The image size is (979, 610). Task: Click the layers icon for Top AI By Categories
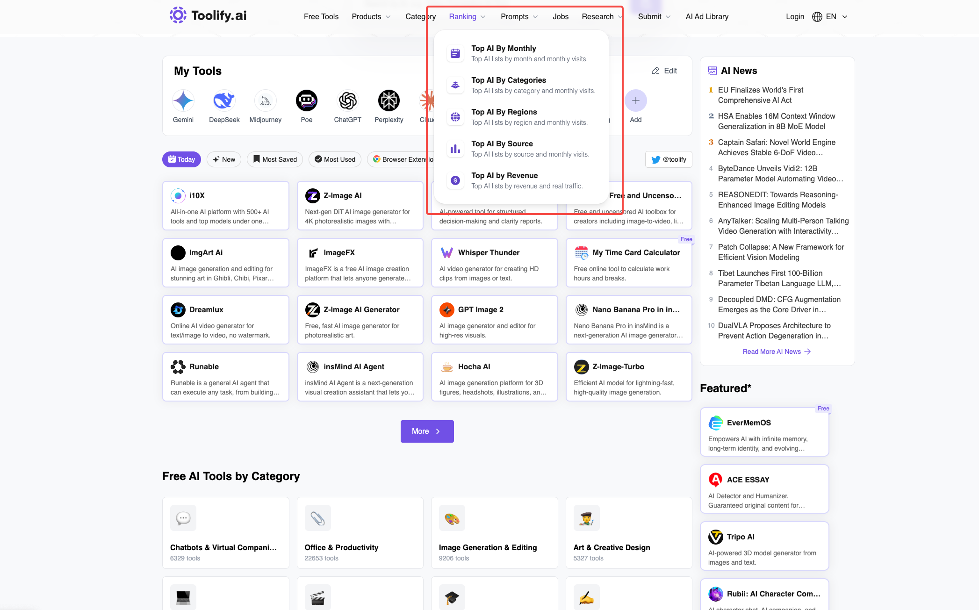[455, 85]
